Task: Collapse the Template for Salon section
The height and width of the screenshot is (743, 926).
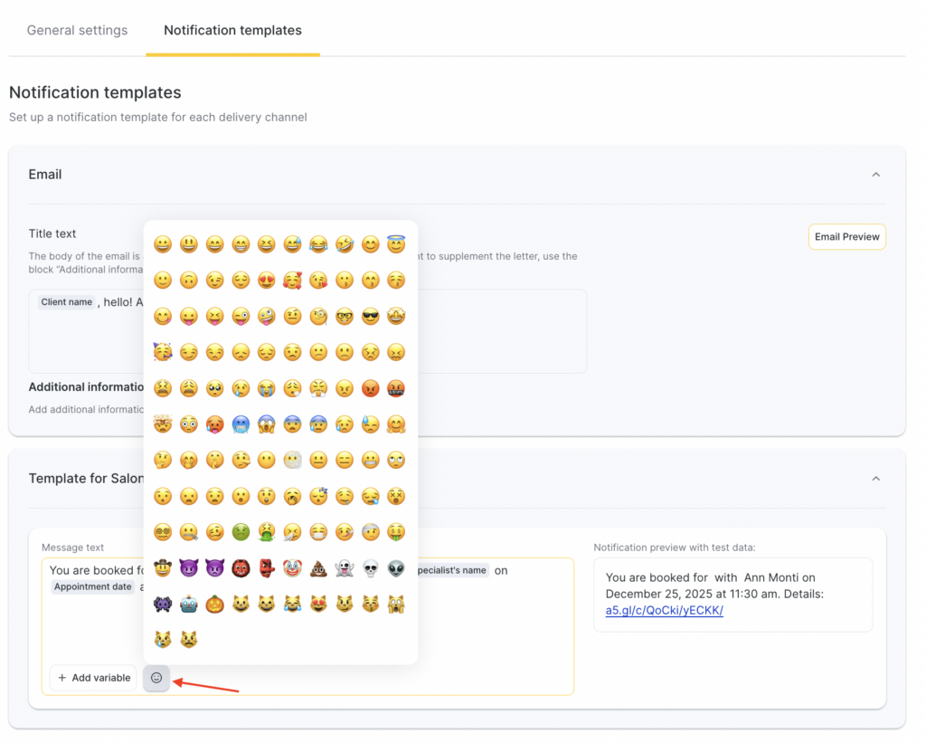Action: pos(875,479)
